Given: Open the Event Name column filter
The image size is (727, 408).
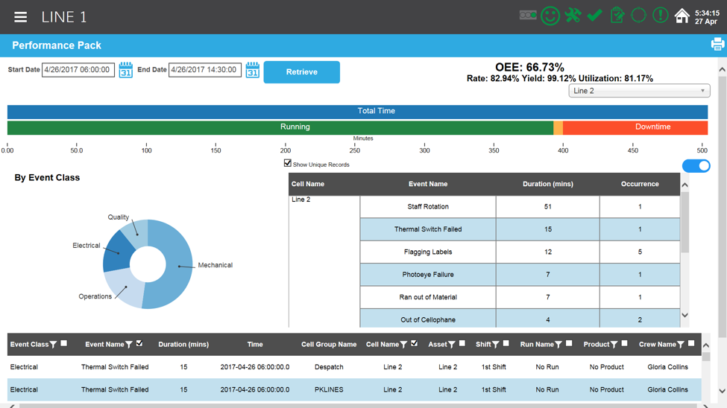Looking at the screenshot, I should coord(129,345).
